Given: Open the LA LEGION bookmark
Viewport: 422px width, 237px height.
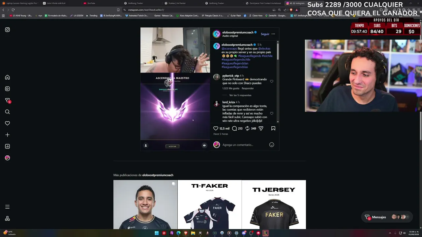Looking at the screenshot, I should coord(76,15).
